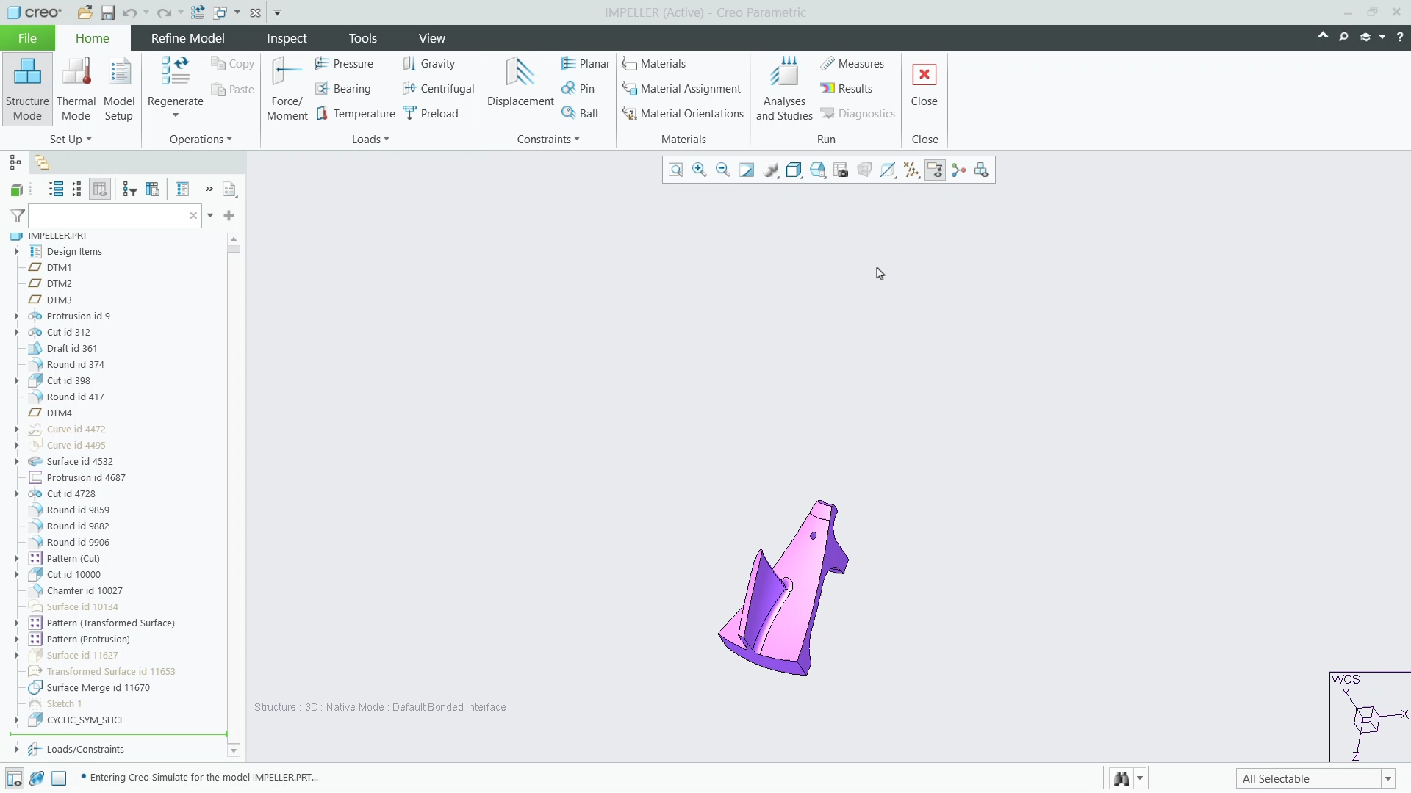Switch to the Inspect tab
The image size is (1411, 793).
287,38
